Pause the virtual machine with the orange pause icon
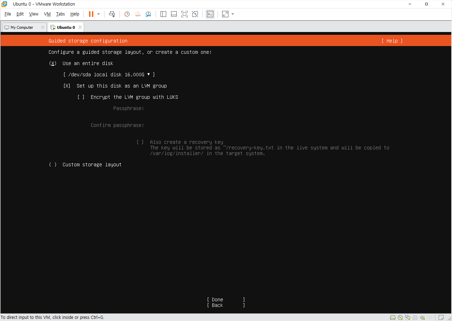The width and height of the screenshot is (452, 321). click(91, 14)
